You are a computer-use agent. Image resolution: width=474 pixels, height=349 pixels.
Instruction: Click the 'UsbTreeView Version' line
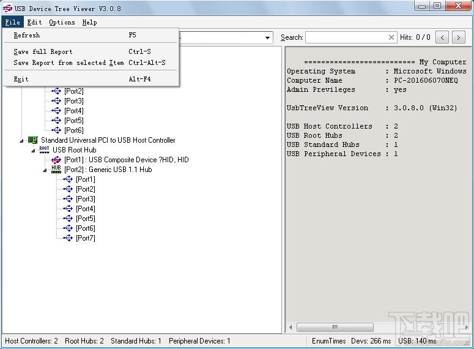tap(372, 108)
